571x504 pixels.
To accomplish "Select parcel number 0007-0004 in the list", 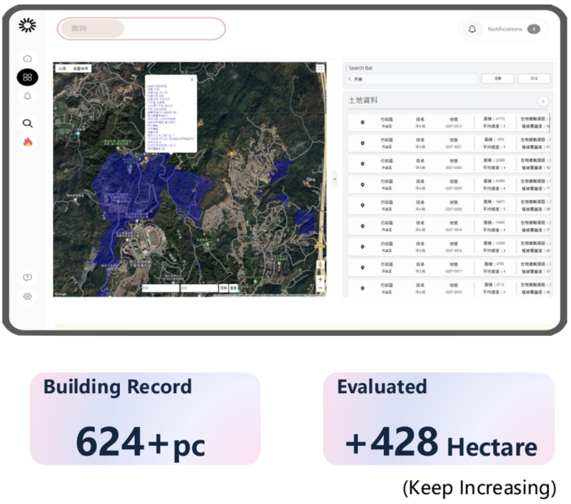I will click(x=454, y=168).
